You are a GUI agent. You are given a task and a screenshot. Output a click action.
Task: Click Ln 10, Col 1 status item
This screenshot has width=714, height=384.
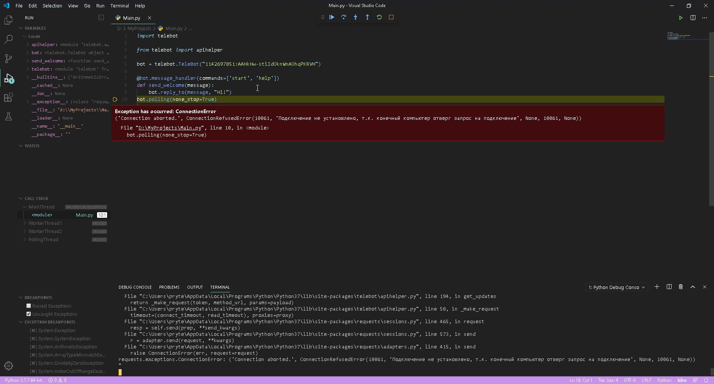tap(580, 380)
